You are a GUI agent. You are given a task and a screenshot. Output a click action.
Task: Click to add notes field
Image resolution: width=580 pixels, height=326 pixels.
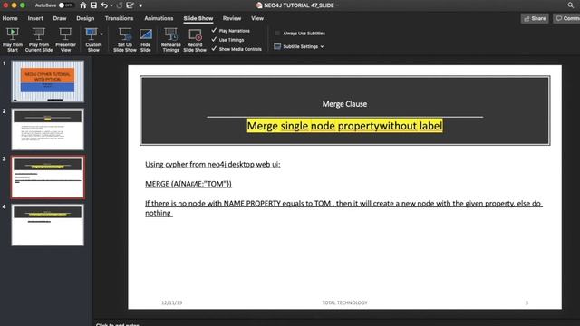pos(118,324)
